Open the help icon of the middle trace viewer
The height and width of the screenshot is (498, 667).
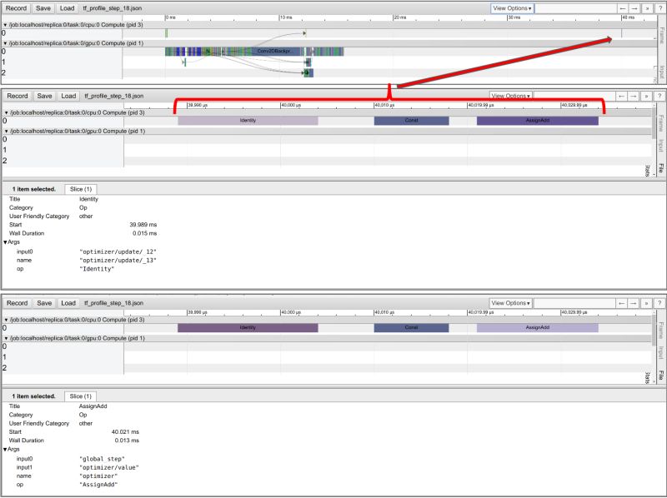(x=661, y=96)
